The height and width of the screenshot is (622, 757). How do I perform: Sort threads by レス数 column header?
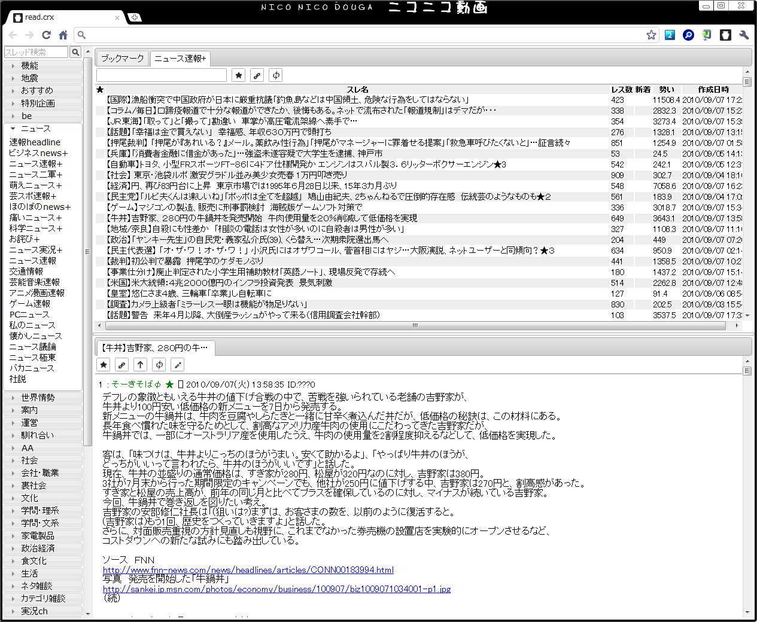[x=622, y=90]
